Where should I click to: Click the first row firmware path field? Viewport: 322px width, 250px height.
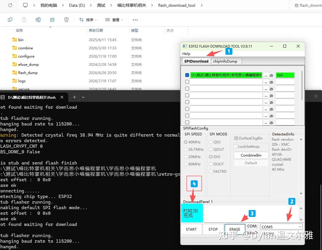click(x=226, y=75)
